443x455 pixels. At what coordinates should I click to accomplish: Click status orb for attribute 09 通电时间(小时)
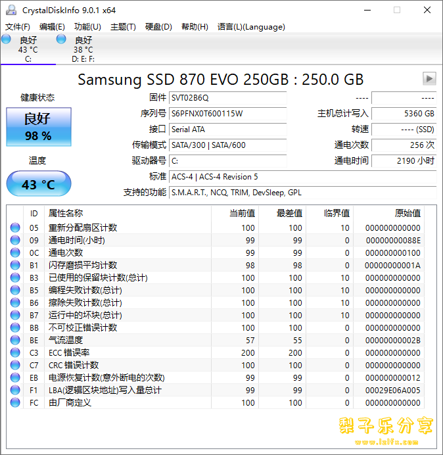(15, 240)
